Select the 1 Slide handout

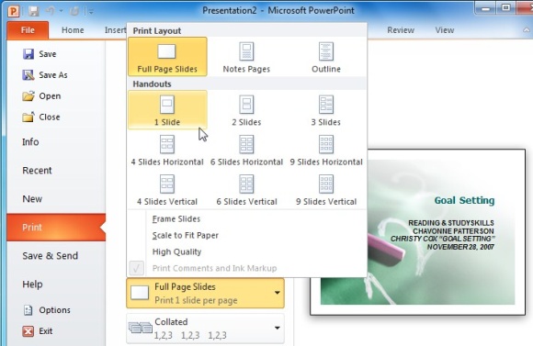(167, 110)
